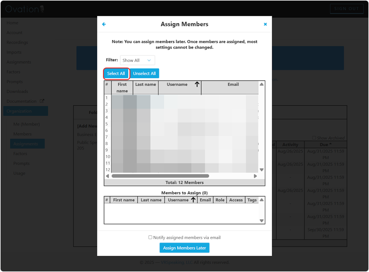Sort members table by Last name column
This screenshot has width=369, height=272.
tap(146, 88)
